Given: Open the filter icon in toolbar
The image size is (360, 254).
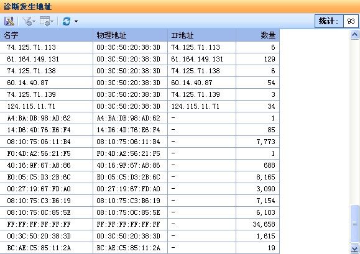Looking at the screenshot, I should click(x=29, y=21).
